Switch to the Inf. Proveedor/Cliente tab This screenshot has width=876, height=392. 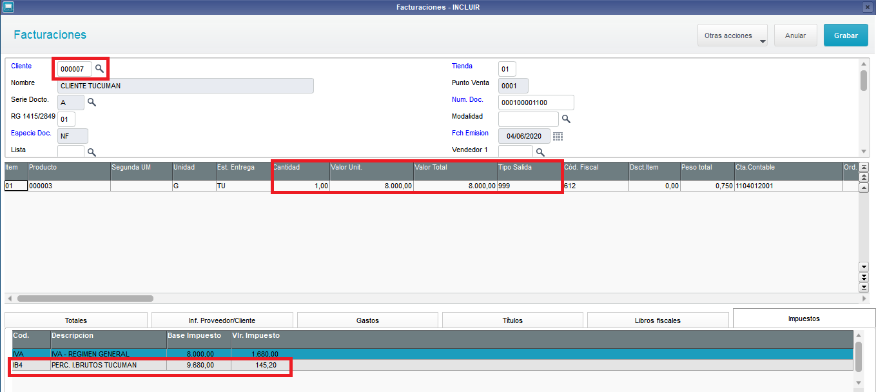[x=222, y=320]
